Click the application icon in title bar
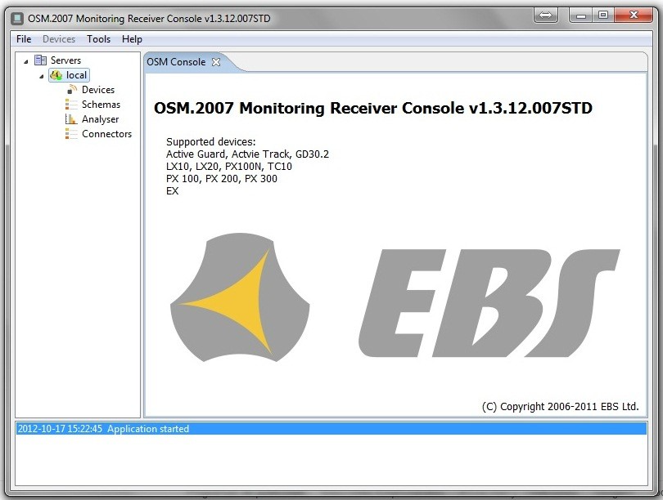 click(17, 18)
